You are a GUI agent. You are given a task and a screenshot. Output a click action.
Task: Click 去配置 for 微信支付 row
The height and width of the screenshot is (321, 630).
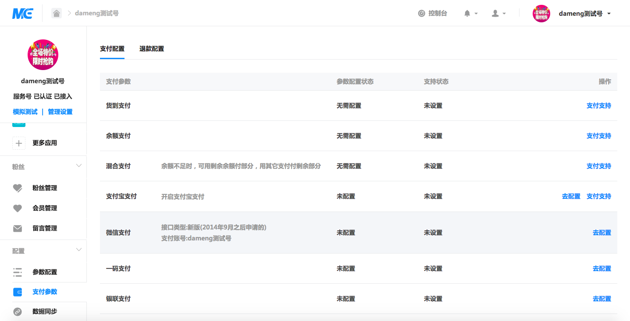tap(602, 233)
